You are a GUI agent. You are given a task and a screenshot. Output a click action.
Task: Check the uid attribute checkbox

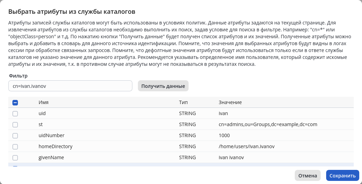point(15,113)
